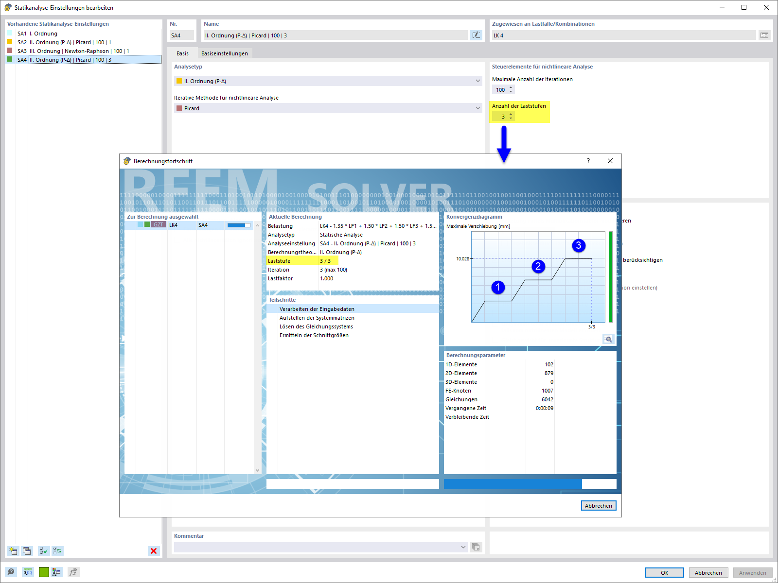Click the Analyseeinstellung SA4 row

(x=353, y=243)
